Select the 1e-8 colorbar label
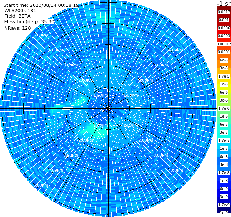Image resolution: width=231 pixels, height=217 pixels. point(224,181)
